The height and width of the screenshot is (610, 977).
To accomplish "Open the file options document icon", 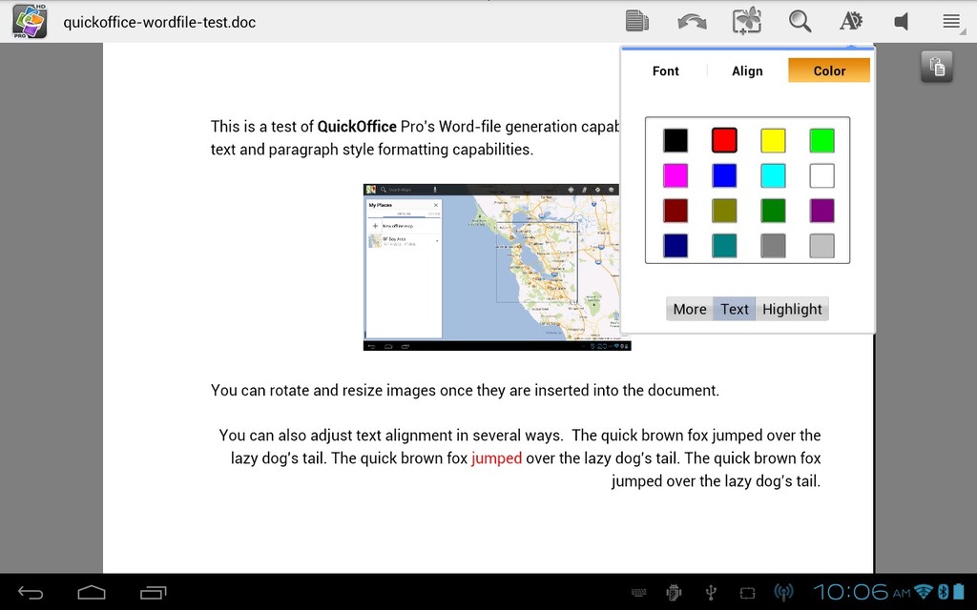I will click(636, 21).
